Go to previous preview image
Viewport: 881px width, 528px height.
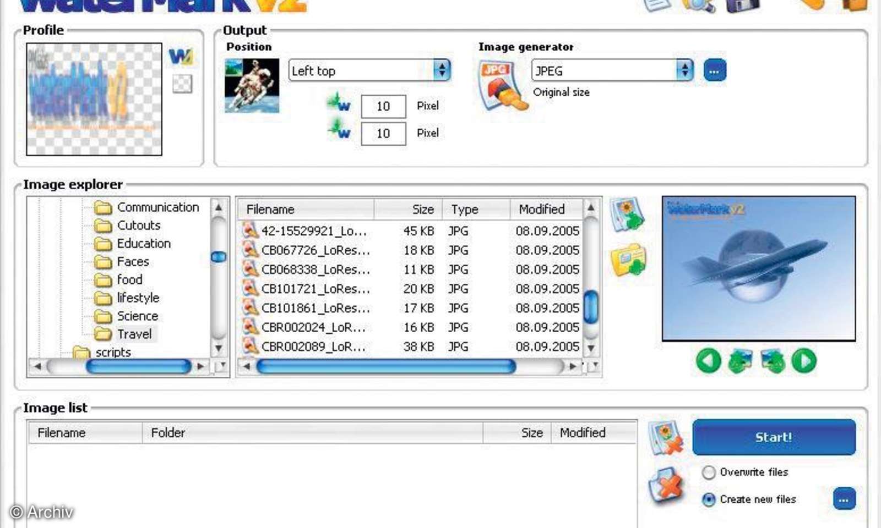(708, 361)
